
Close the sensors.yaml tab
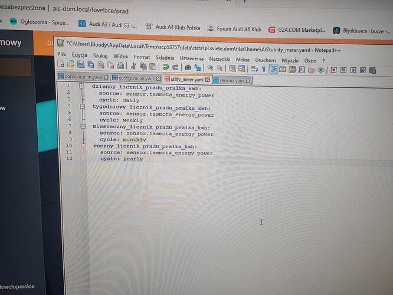click(248, 81)
